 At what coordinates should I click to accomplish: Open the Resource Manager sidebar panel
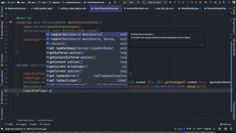tap(2, 30)
